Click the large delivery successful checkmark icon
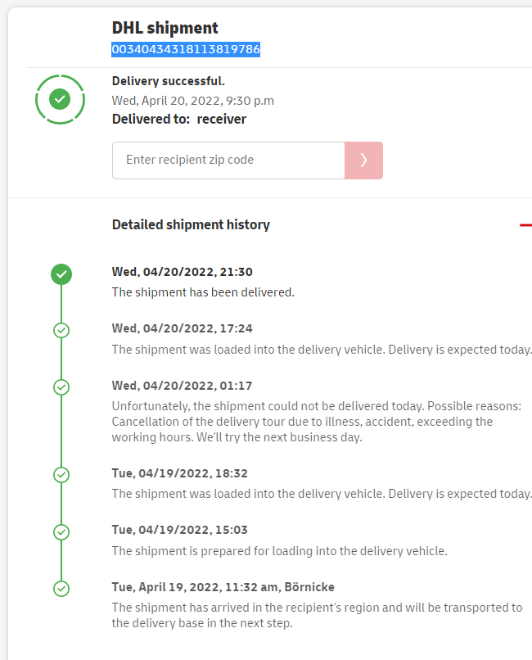The image size is (532, 660). (x=60, y=100)
